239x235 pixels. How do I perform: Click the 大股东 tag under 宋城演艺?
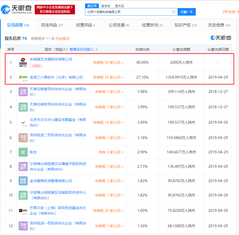point(36,66)
